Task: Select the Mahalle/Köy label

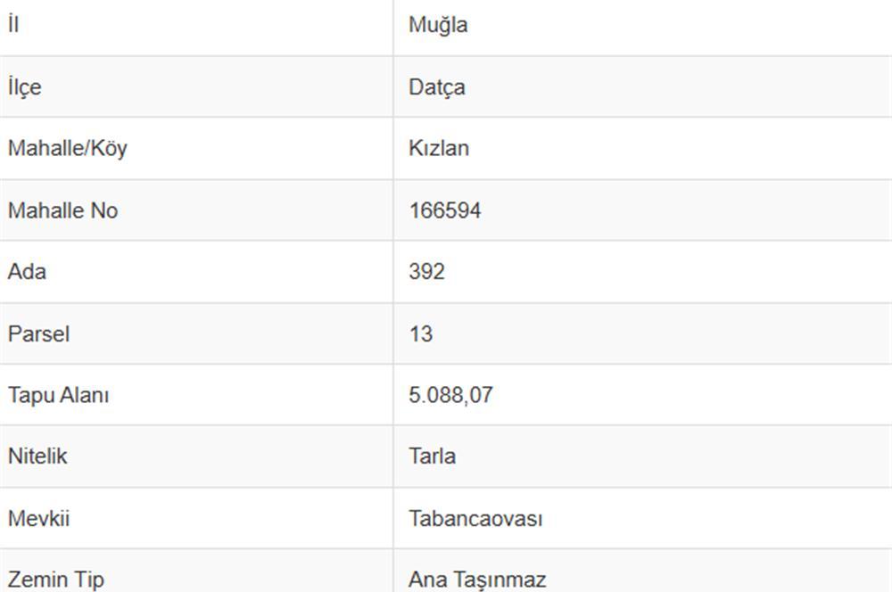Action: (x=68, y=149)
